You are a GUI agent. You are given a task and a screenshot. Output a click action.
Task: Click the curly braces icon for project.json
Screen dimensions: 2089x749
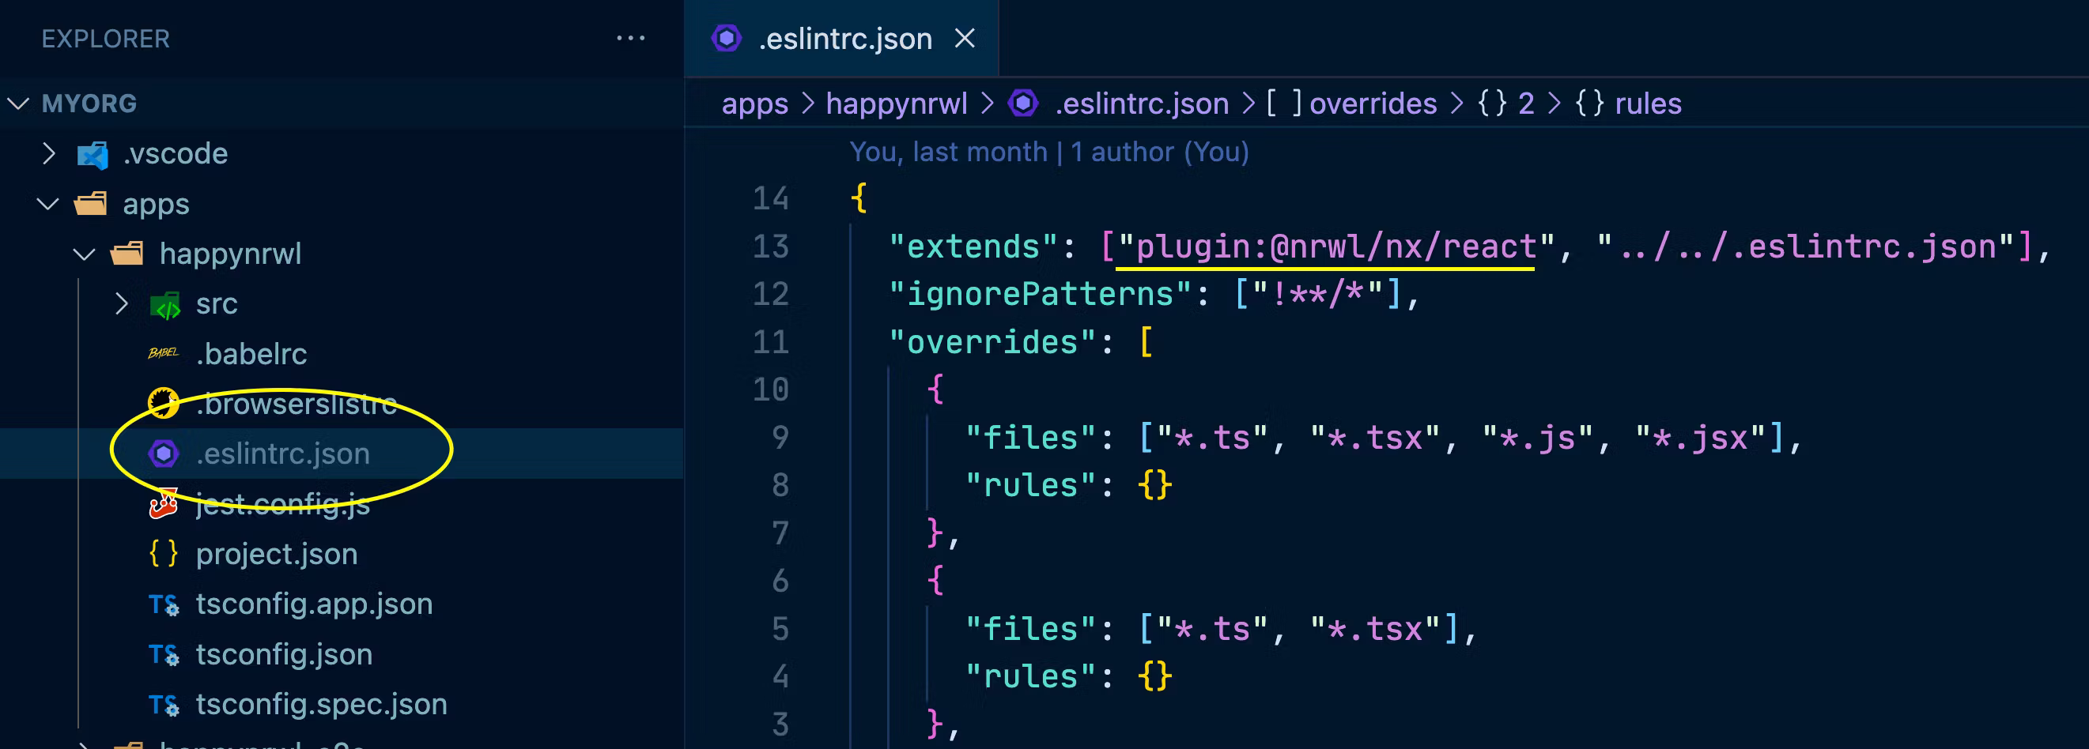point(163,554)
